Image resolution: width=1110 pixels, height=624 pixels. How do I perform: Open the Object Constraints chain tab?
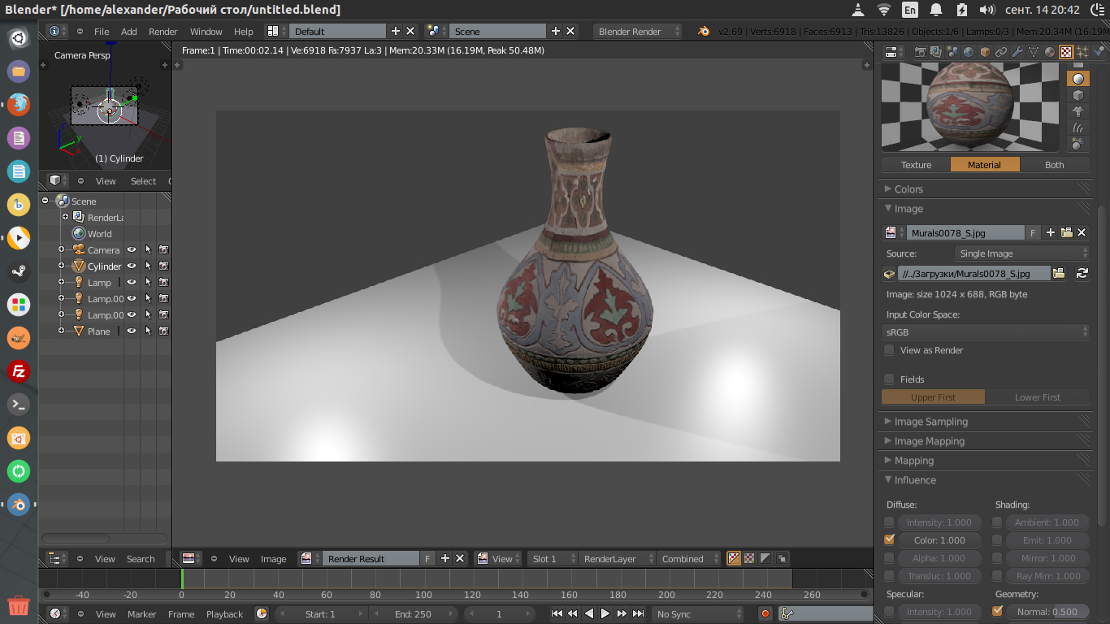[x=1001, y=52]
